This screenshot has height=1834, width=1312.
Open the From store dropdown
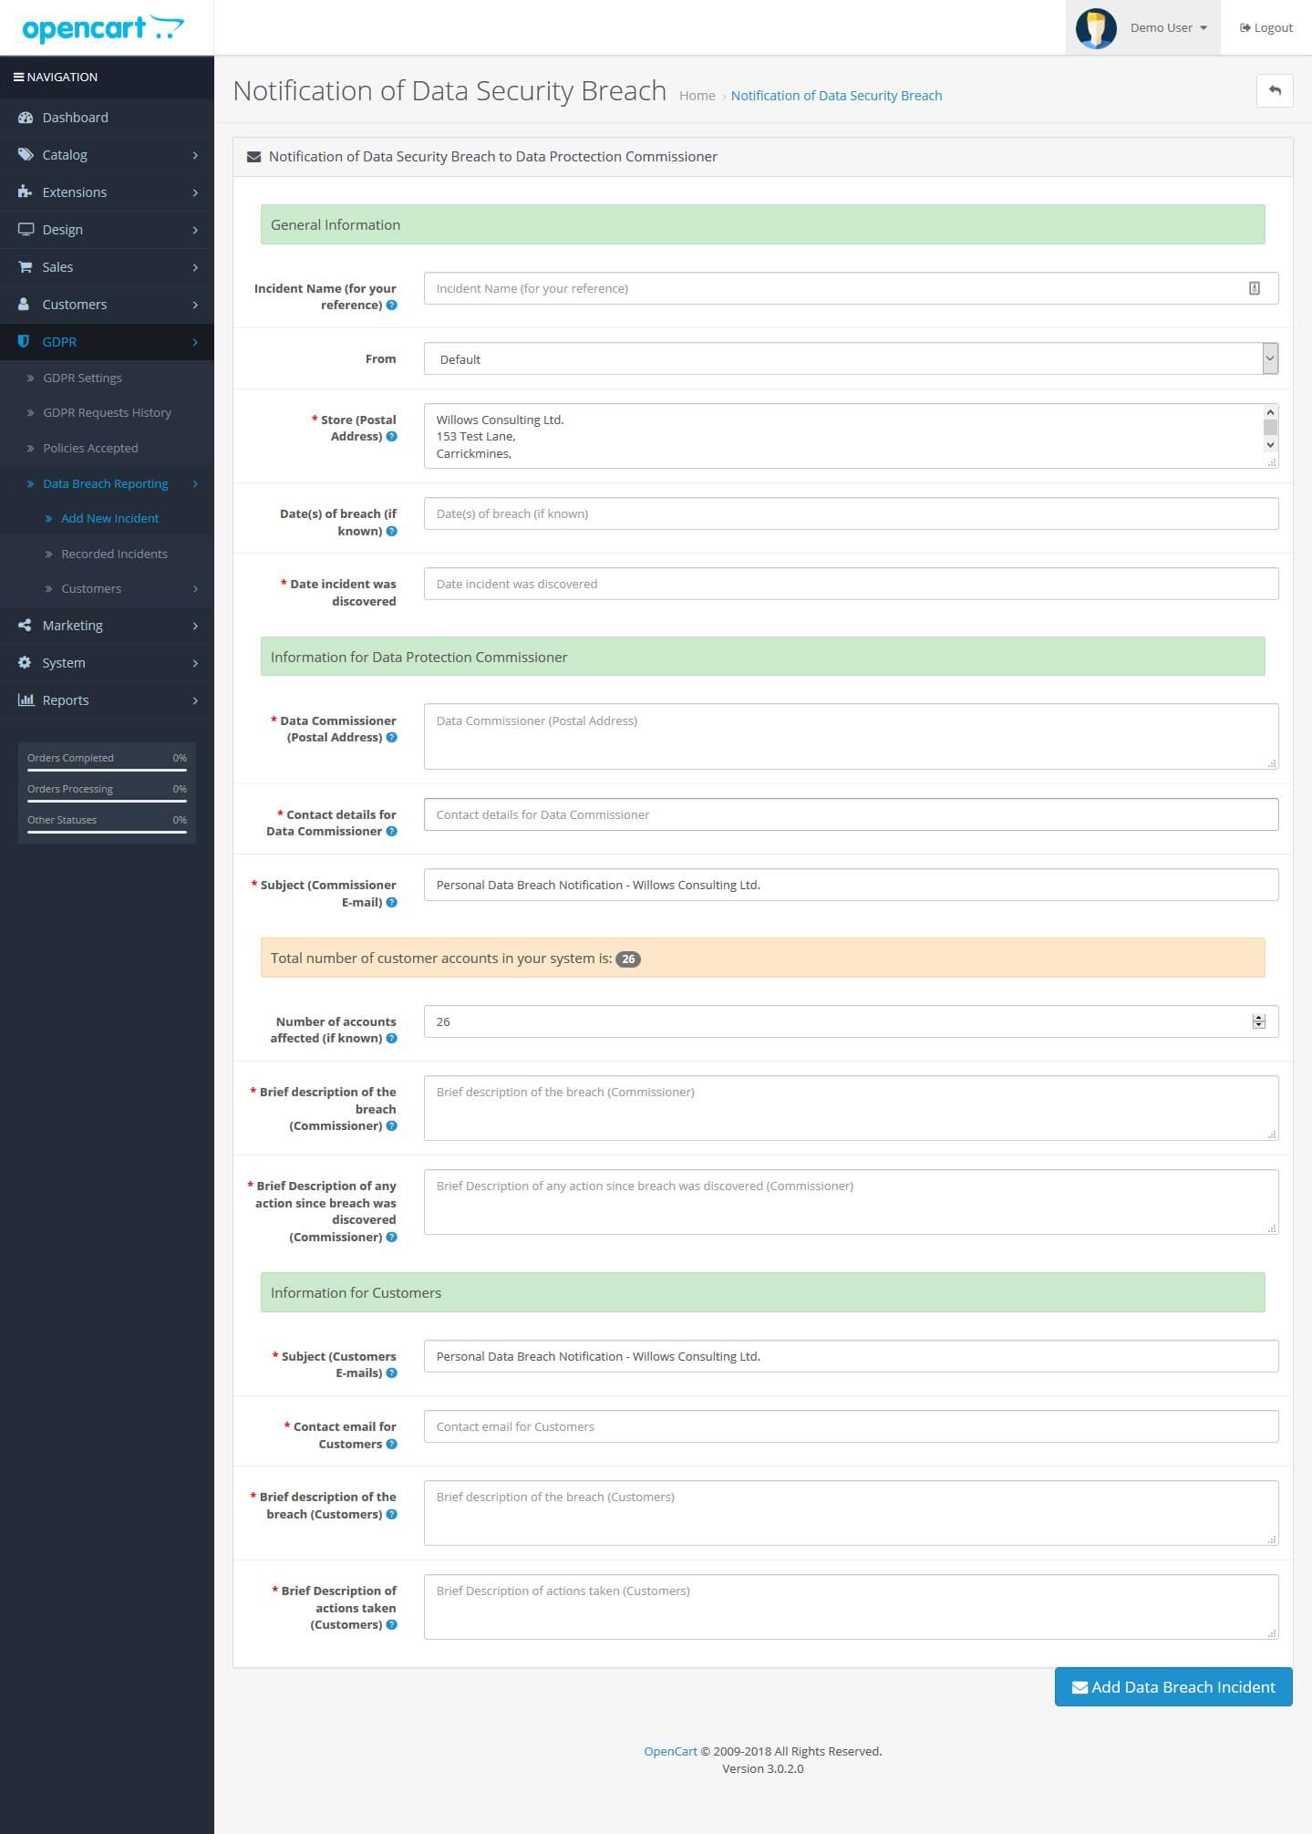(851, 358)
